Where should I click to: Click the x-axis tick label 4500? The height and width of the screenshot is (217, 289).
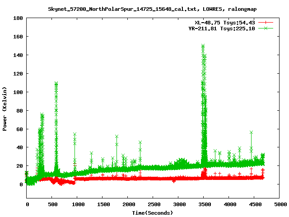[x=255, y=204]
